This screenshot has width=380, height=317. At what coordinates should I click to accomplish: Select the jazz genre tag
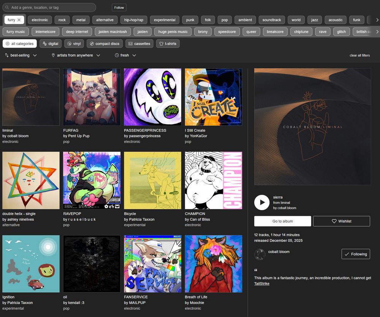[x=315, y=20]
